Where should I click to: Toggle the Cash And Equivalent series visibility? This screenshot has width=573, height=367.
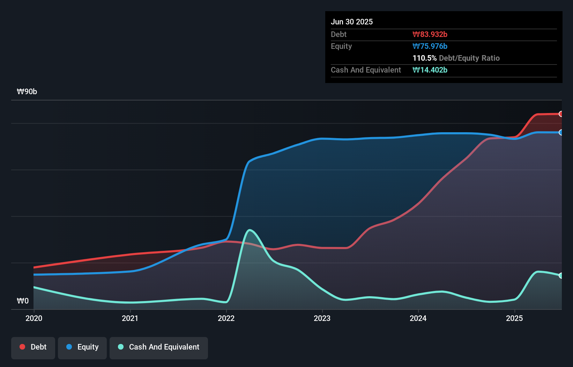pyautogui.click(x=158, y=347)
